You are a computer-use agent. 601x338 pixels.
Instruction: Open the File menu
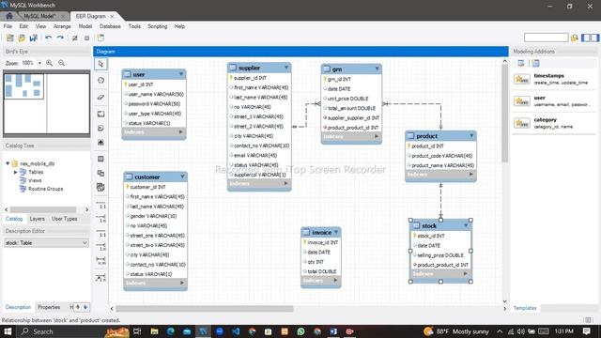click(x=8, y=26)
